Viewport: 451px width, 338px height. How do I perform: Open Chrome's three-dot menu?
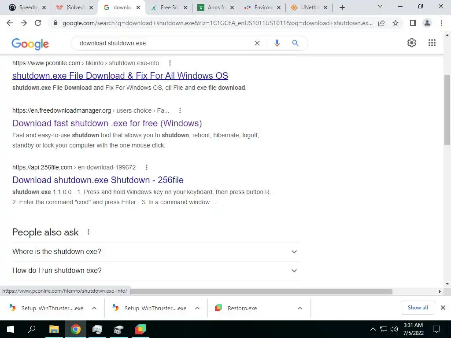441,23
